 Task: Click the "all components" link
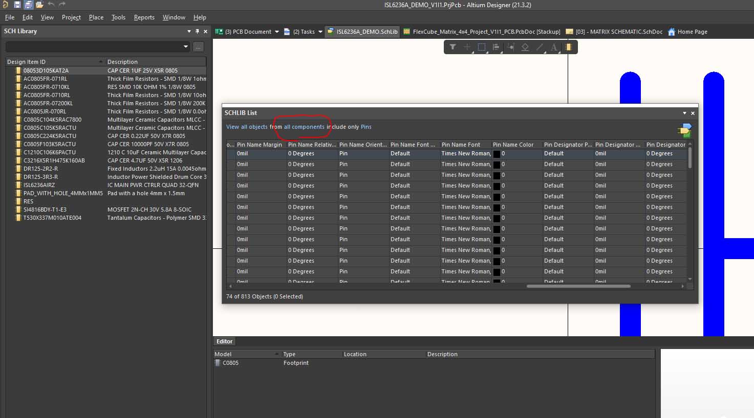click(304, 127)
